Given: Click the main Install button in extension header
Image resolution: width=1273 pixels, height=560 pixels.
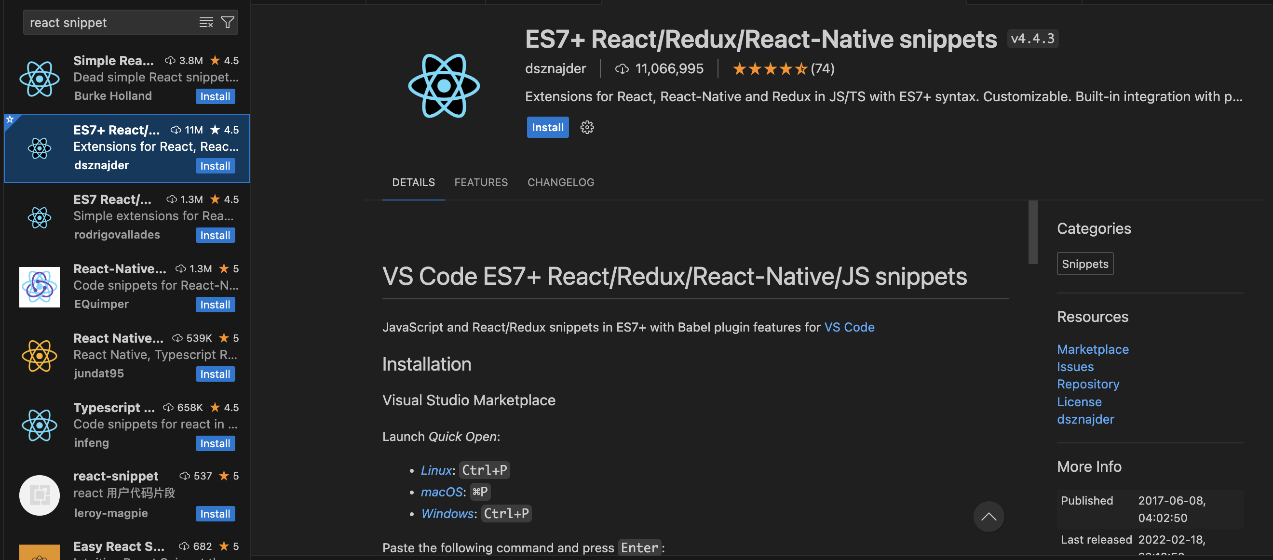Looking at the screenshot, I should tap(547, 127).
